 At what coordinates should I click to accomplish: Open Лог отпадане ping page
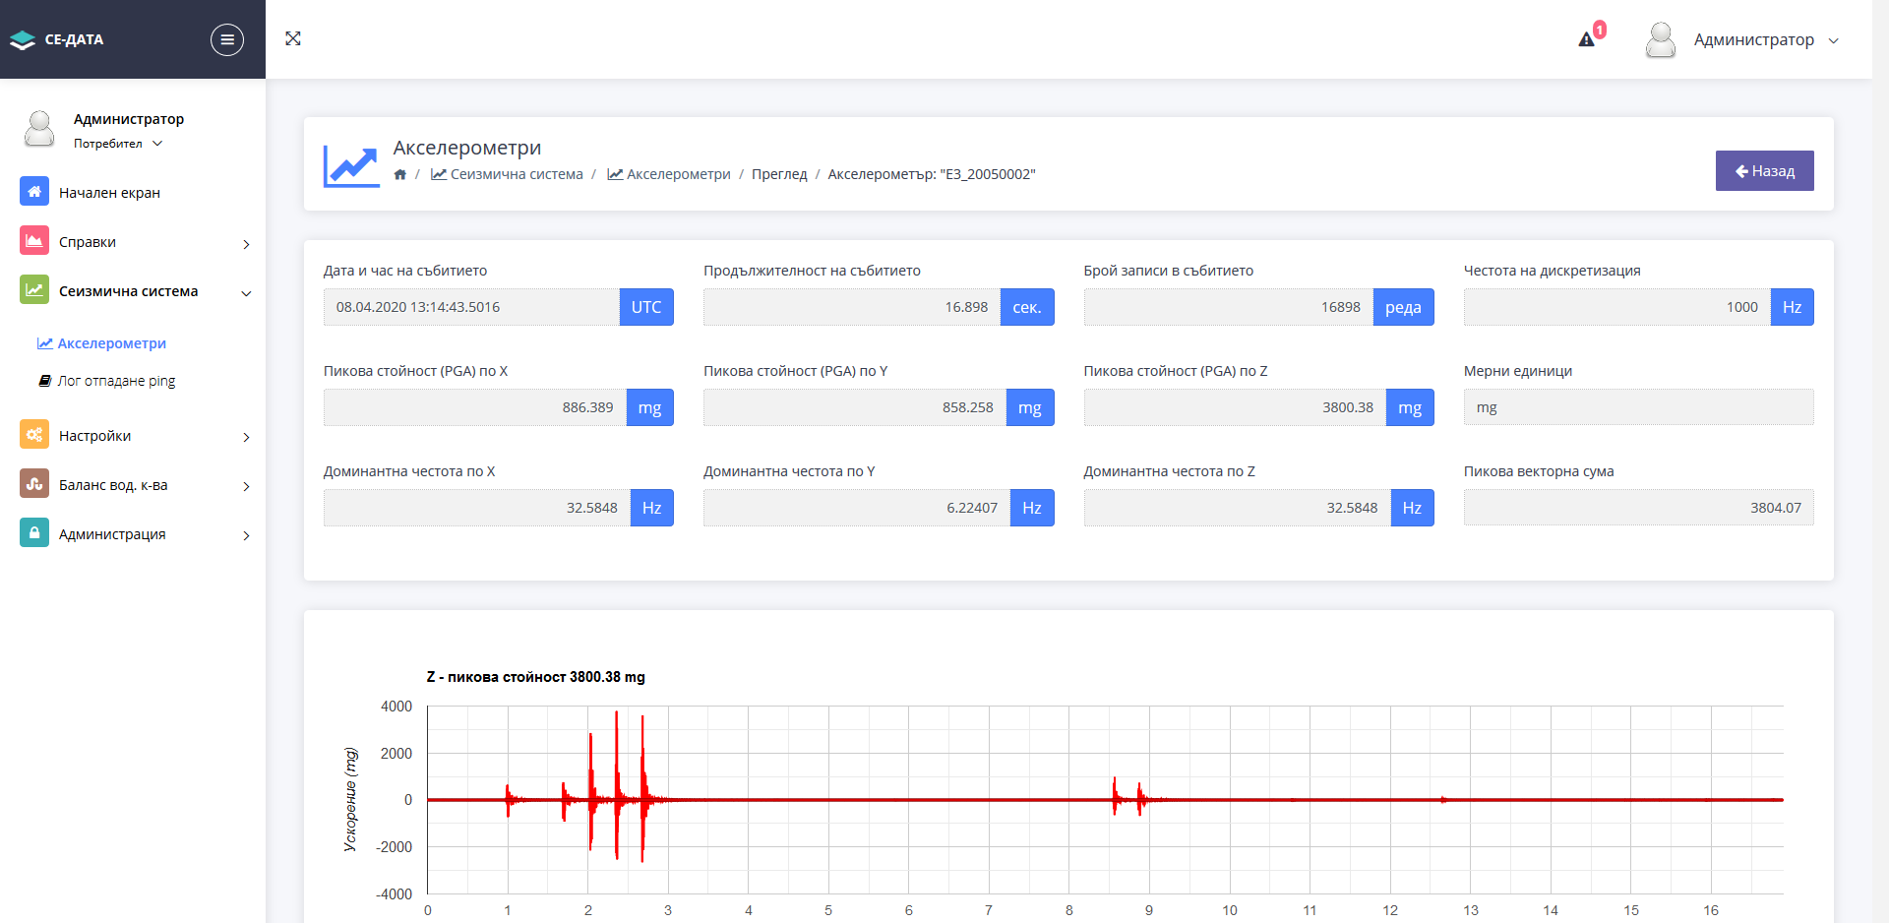click(x=116, y=381)
